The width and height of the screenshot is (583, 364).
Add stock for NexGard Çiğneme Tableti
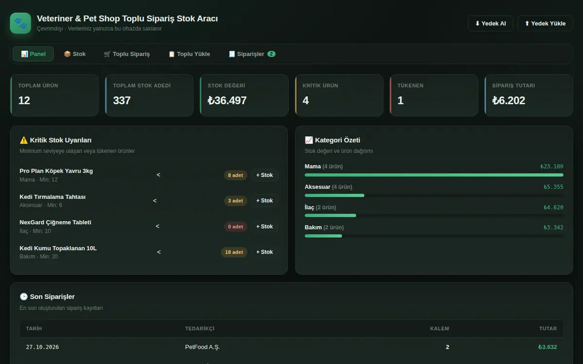point(265,227)
